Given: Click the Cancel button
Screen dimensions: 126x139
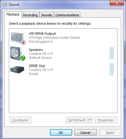Looking at the screenshot, I should [86, 133].
